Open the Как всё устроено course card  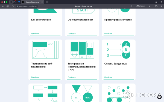tap(45, 23)
